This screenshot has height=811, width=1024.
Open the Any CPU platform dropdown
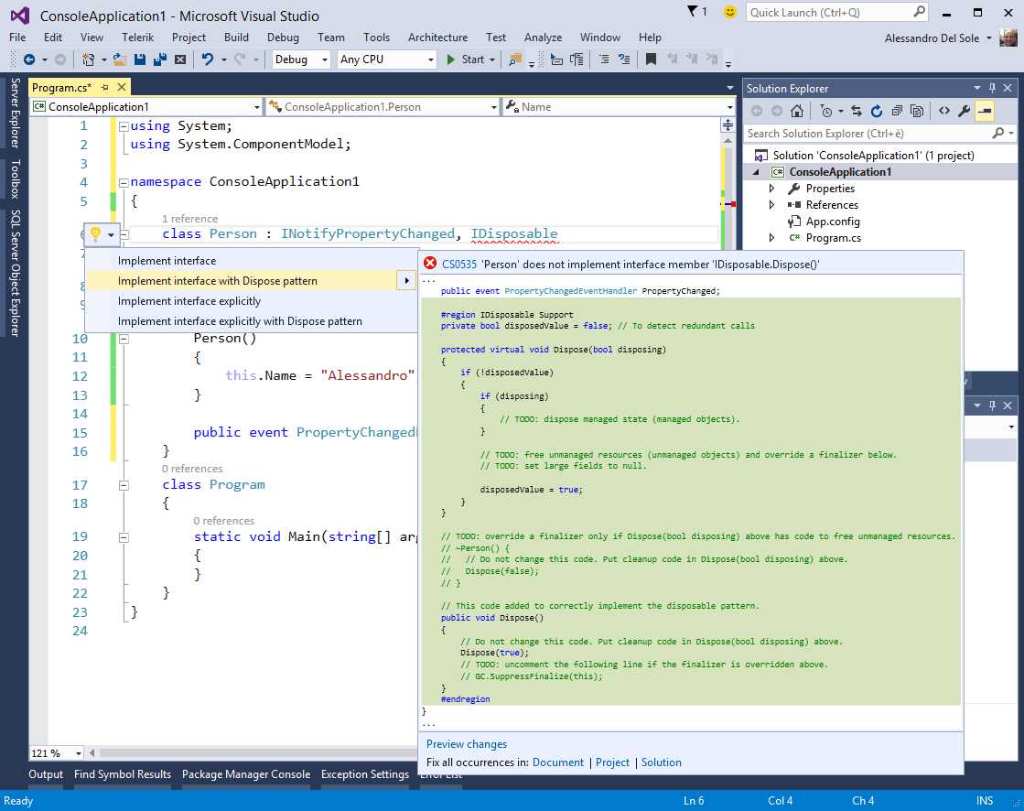384,59
